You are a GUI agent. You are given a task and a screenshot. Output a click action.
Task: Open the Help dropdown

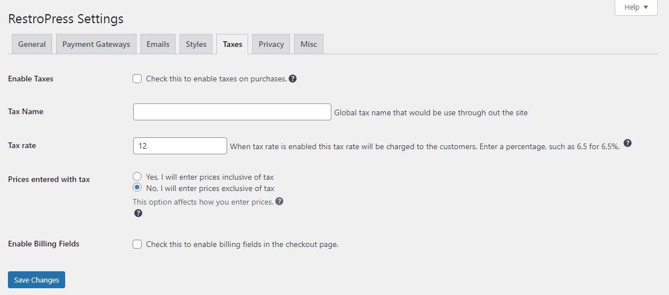pyautogui.click(x=636, y=7)
